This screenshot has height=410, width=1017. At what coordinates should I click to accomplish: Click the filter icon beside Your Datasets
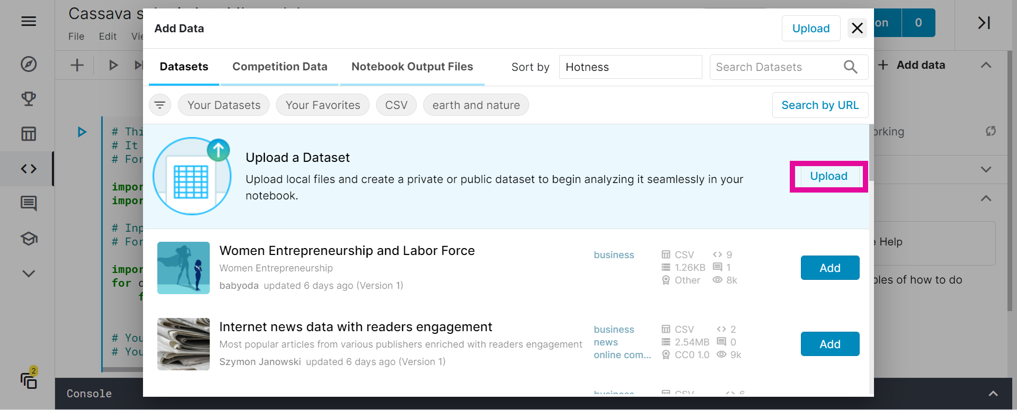159,105
